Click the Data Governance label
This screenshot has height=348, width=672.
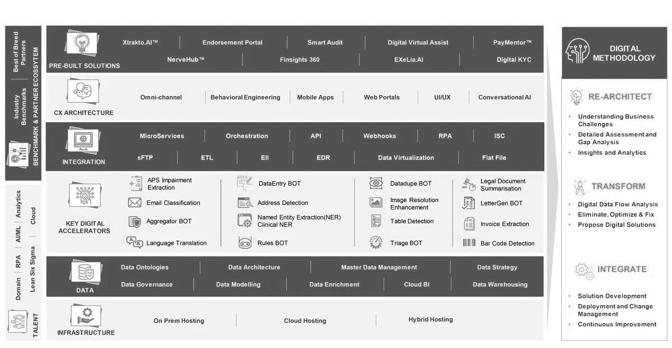pyautogui.click(x=147, y=284)
